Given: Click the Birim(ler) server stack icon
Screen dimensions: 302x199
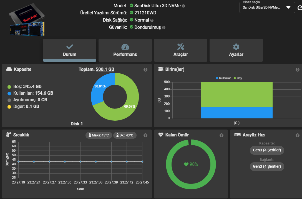Looking at the screenshot, I should click(x=161, y=69).
